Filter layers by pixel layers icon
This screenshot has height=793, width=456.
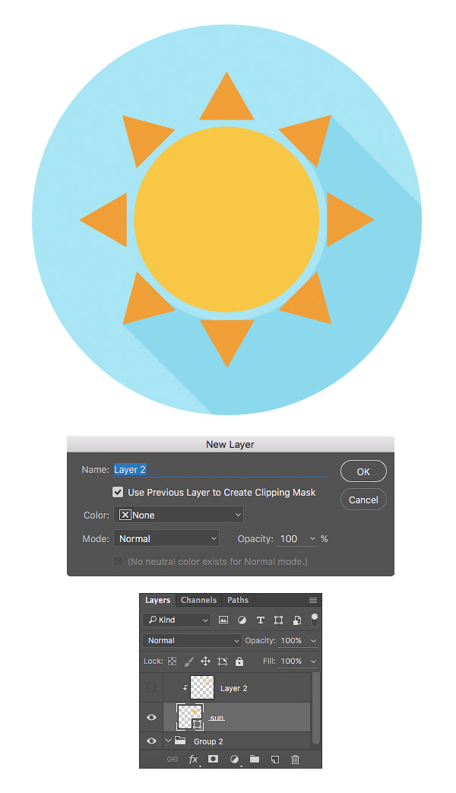223,620
